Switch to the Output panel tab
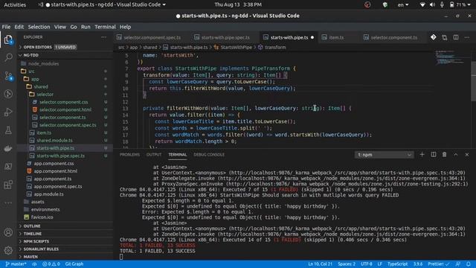This screenshot has width=476, height=268. pyautogui.click(x=154, y=155)
